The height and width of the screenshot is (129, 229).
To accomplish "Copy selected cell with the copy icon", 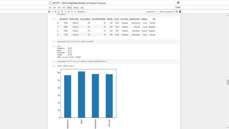I will [x=59, y=12].
